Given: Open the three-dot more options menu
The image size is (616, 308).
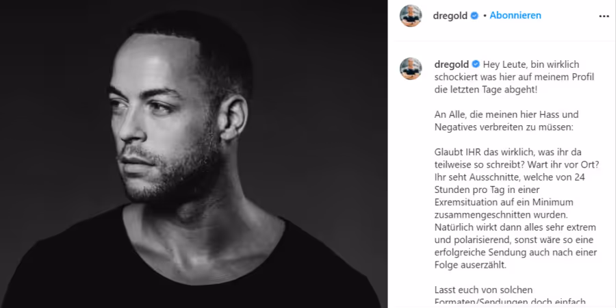Looking at the screenshot, I should click(604, 16).
